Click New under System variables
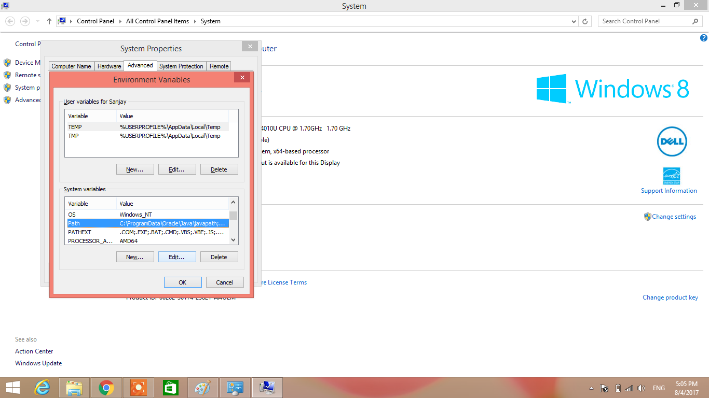The image size is (709, 398). click(135, 257)
